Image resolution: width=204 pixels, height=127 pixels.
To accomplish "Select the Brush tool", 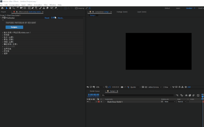I will (x=40, y=8).
